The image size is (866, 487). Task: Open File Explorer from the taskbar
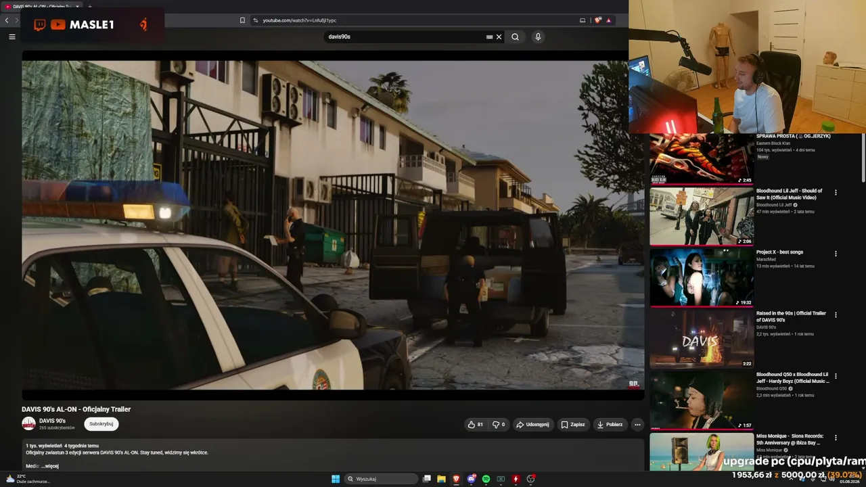(441, 479)
